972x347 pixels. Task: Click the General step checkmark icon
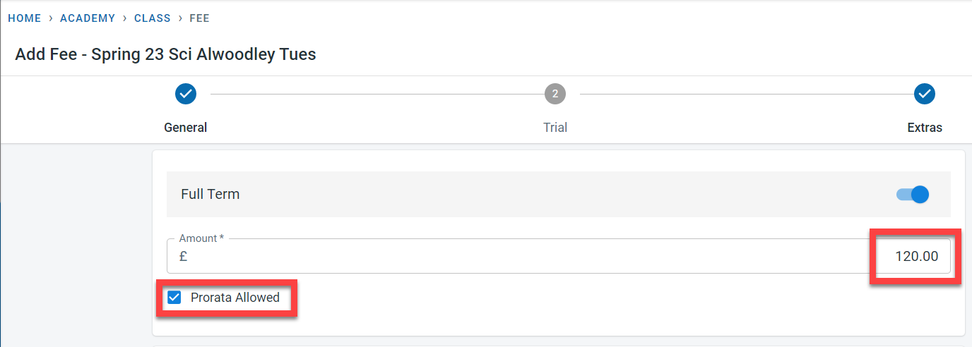click(185, 93)
